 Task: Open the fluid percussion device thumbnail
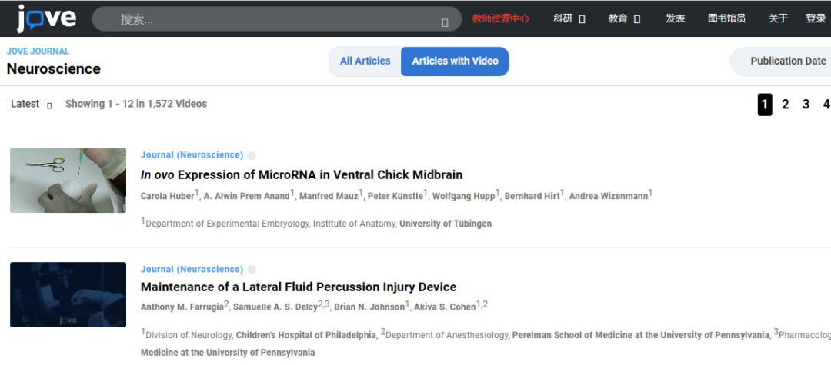coord(68,294)
